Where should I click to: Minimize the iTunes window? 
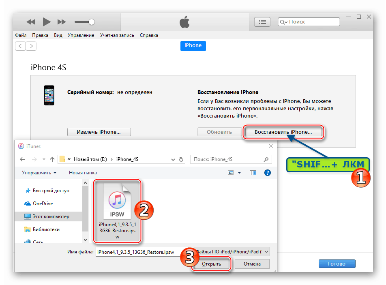[349, 17]
